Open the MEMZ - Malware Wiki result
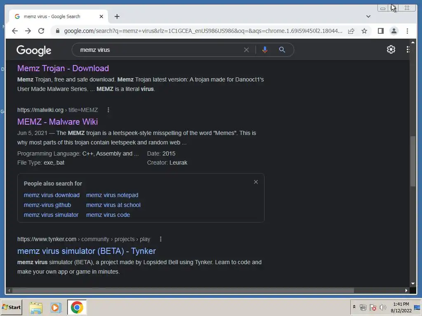The width and height of the screenshot is (422, 316). point(57,122)
